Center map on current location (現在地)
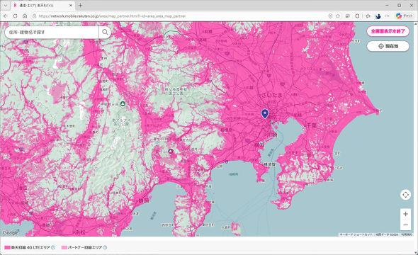 click(388, 46)
